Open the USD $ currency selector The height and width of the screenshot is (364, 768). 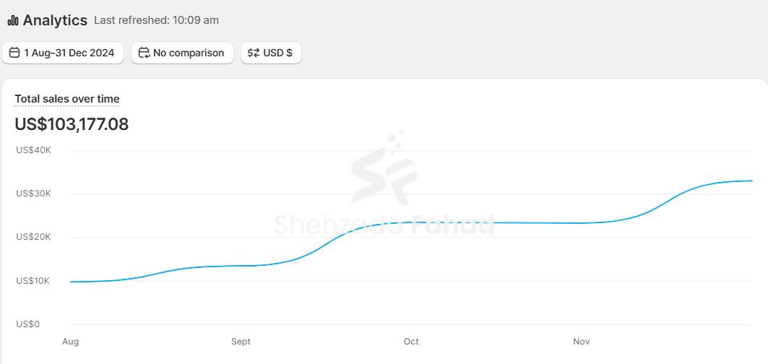click(x=271, y=53)
